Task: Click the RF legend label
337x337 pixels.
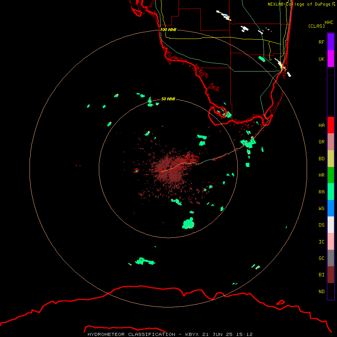Action: pos(321,42)
